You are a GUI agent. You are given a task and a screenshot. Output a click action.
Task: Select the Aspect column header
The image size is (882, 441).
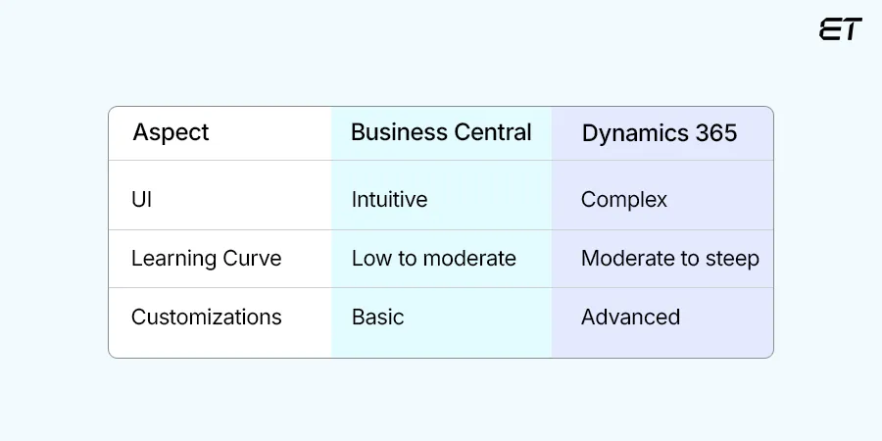[171, 132]
